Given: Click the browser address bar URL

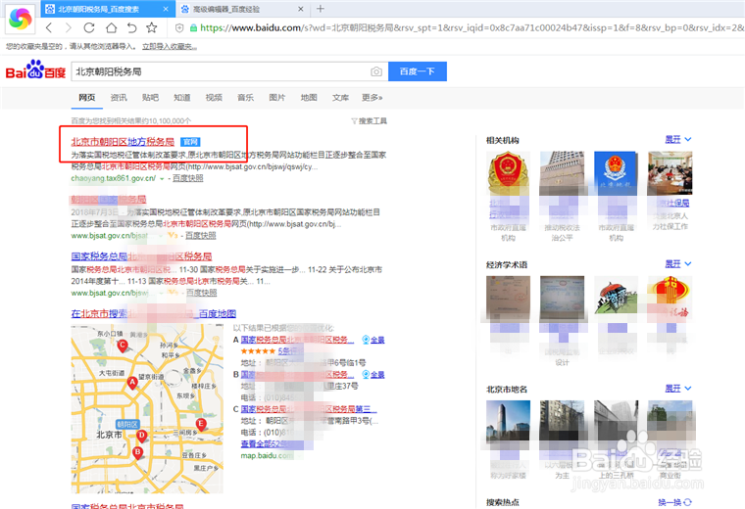Looking at the screenshot, I should (x=471, y=28).
